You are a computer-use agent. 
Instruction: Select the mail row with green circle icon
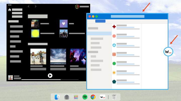click(x=126, y=64)
